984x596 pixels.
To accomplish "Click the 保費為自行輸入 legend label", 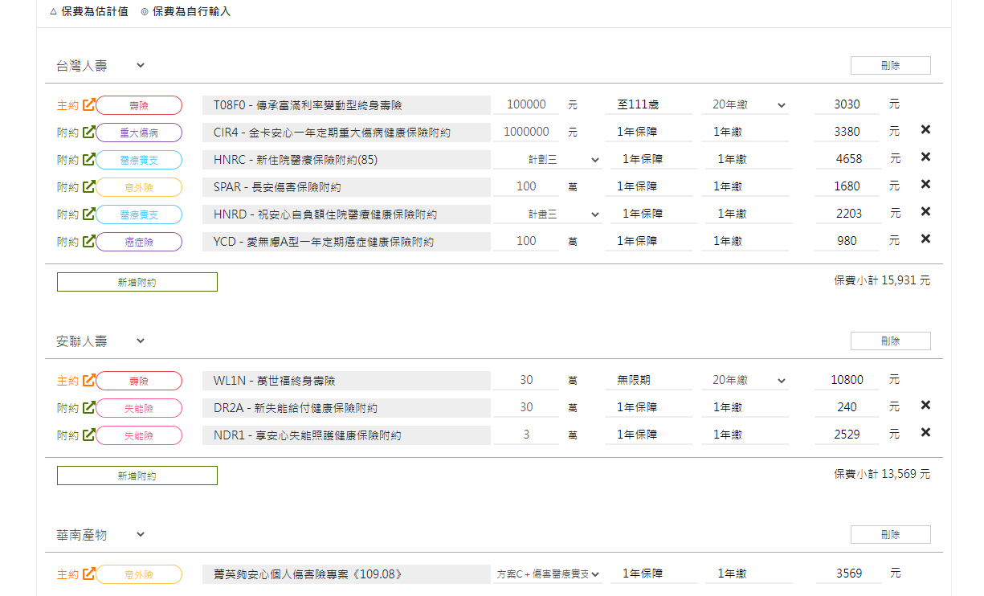I will (191, 12).
